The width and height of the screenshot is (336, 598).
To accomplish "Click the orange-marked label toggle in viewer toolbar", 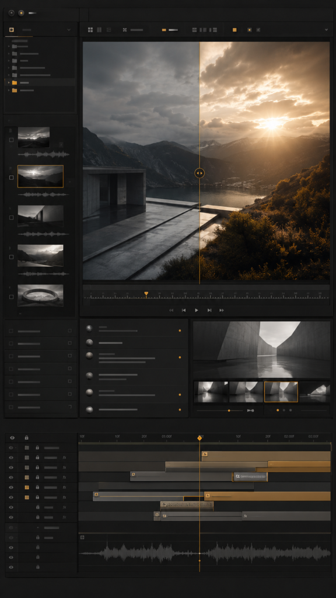I will coord(170,30).
